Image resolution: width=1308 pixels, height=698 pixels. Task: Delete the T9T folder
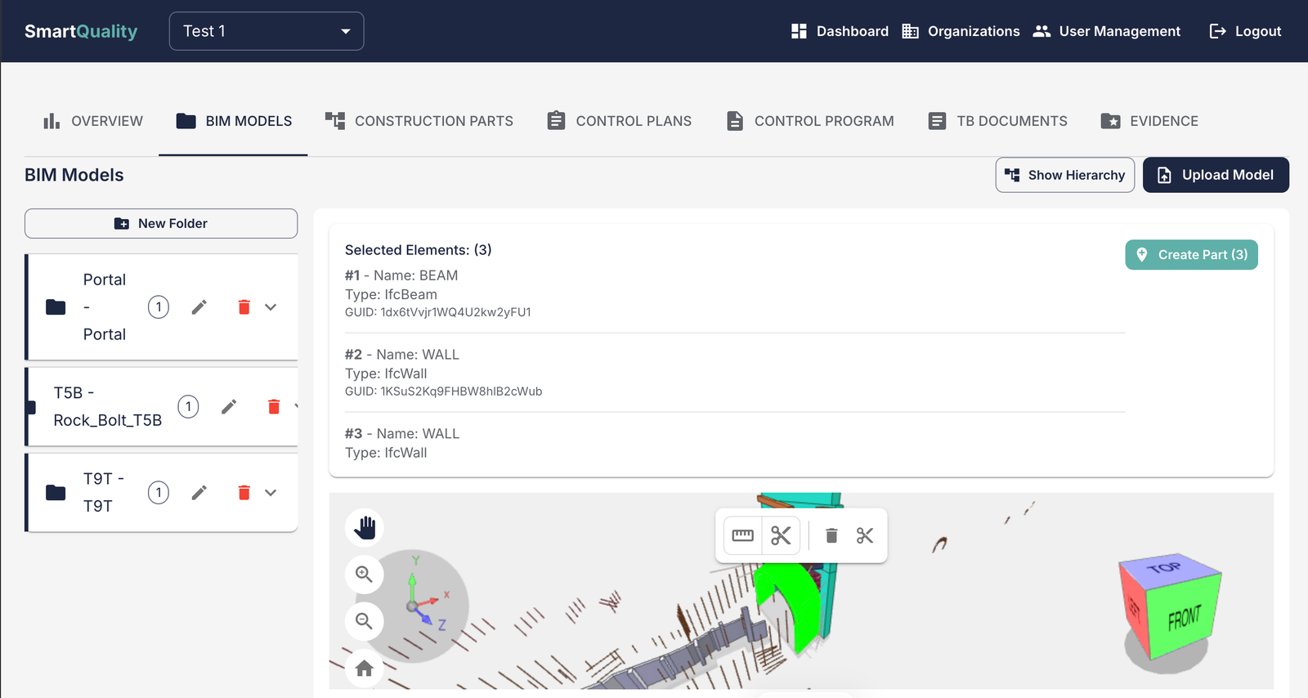(x=244, y=492)
